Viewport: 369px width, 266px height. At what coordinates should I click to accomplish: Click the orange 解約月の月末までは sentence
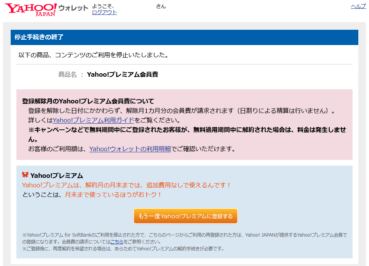click(126, 185)
